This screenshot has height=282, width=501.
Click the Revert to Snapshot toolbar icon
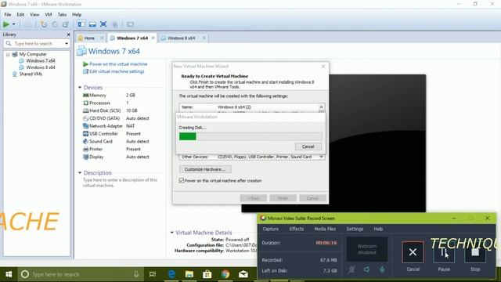point(55,24)
